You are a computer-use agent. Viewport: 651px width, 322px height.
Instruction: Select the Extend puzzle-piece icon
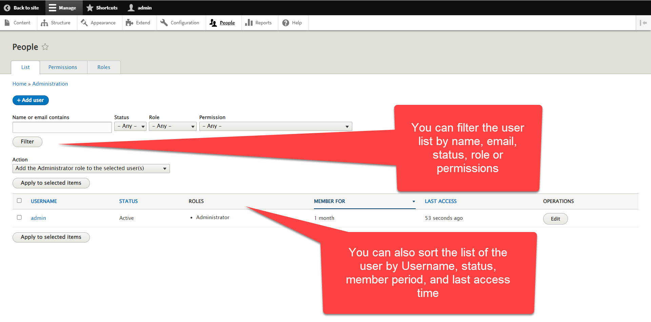click(130, 22)
